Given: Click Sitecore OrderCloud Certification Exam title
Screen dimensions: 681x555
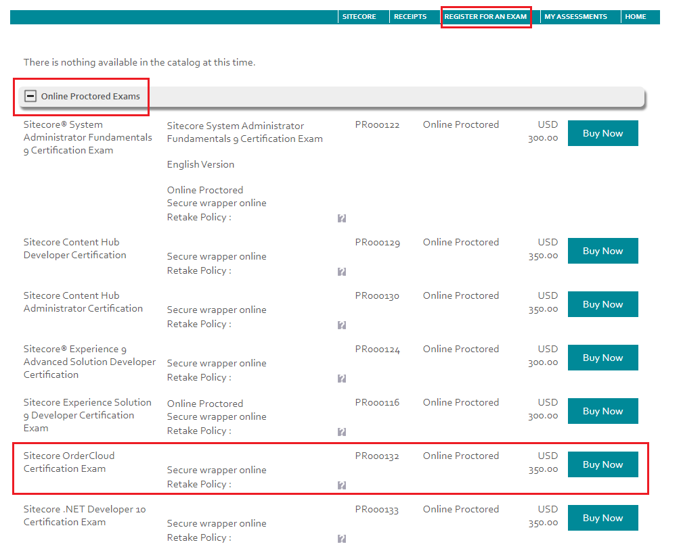Looking at the screenshot, I should (69, 462).
